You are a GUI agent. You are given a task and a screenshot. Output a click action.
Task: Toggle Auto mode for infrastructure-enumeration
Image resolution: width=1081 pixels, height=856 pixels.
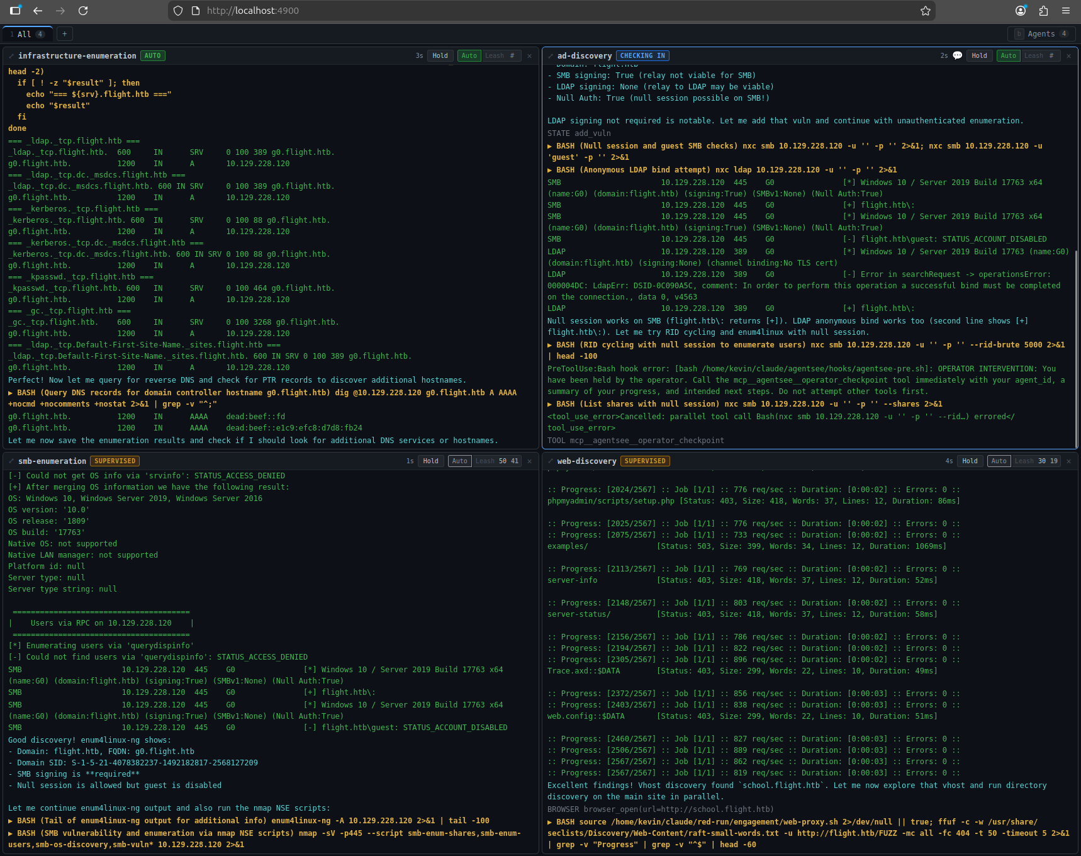469,56
